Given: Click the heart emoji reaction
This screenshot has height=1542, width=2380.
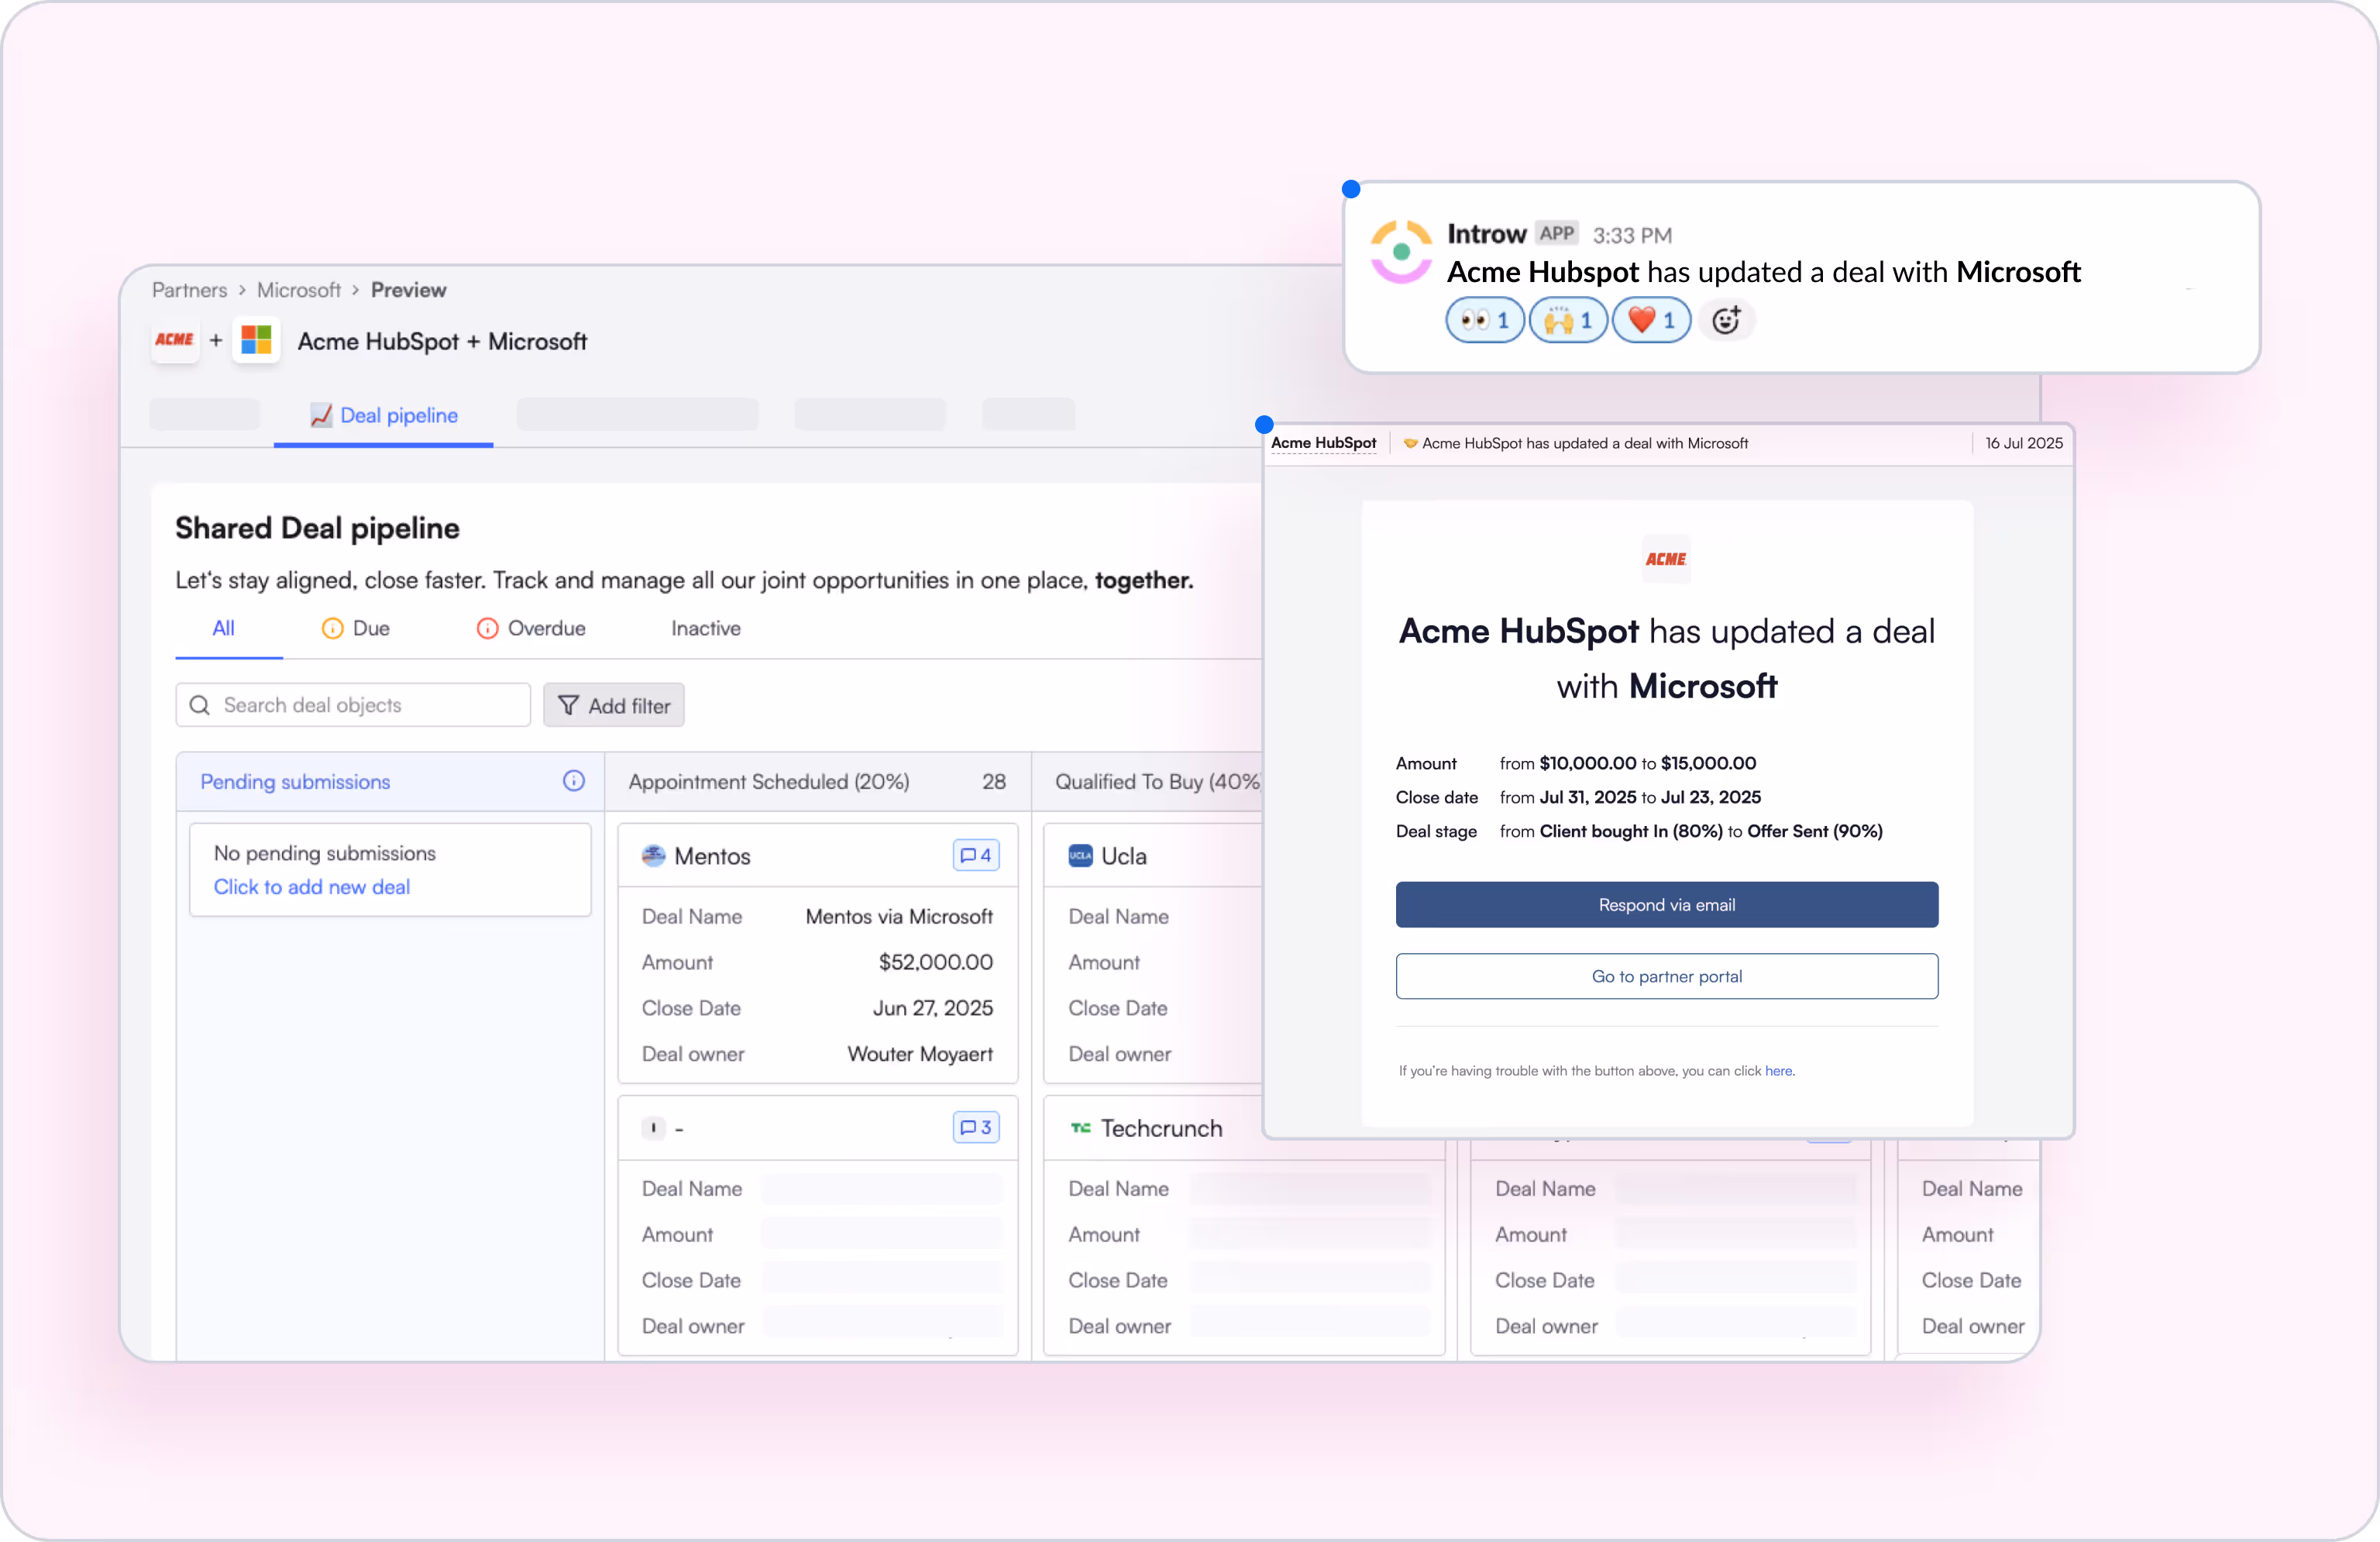Looking at the screenshot, I should [x=1651, y=320].
